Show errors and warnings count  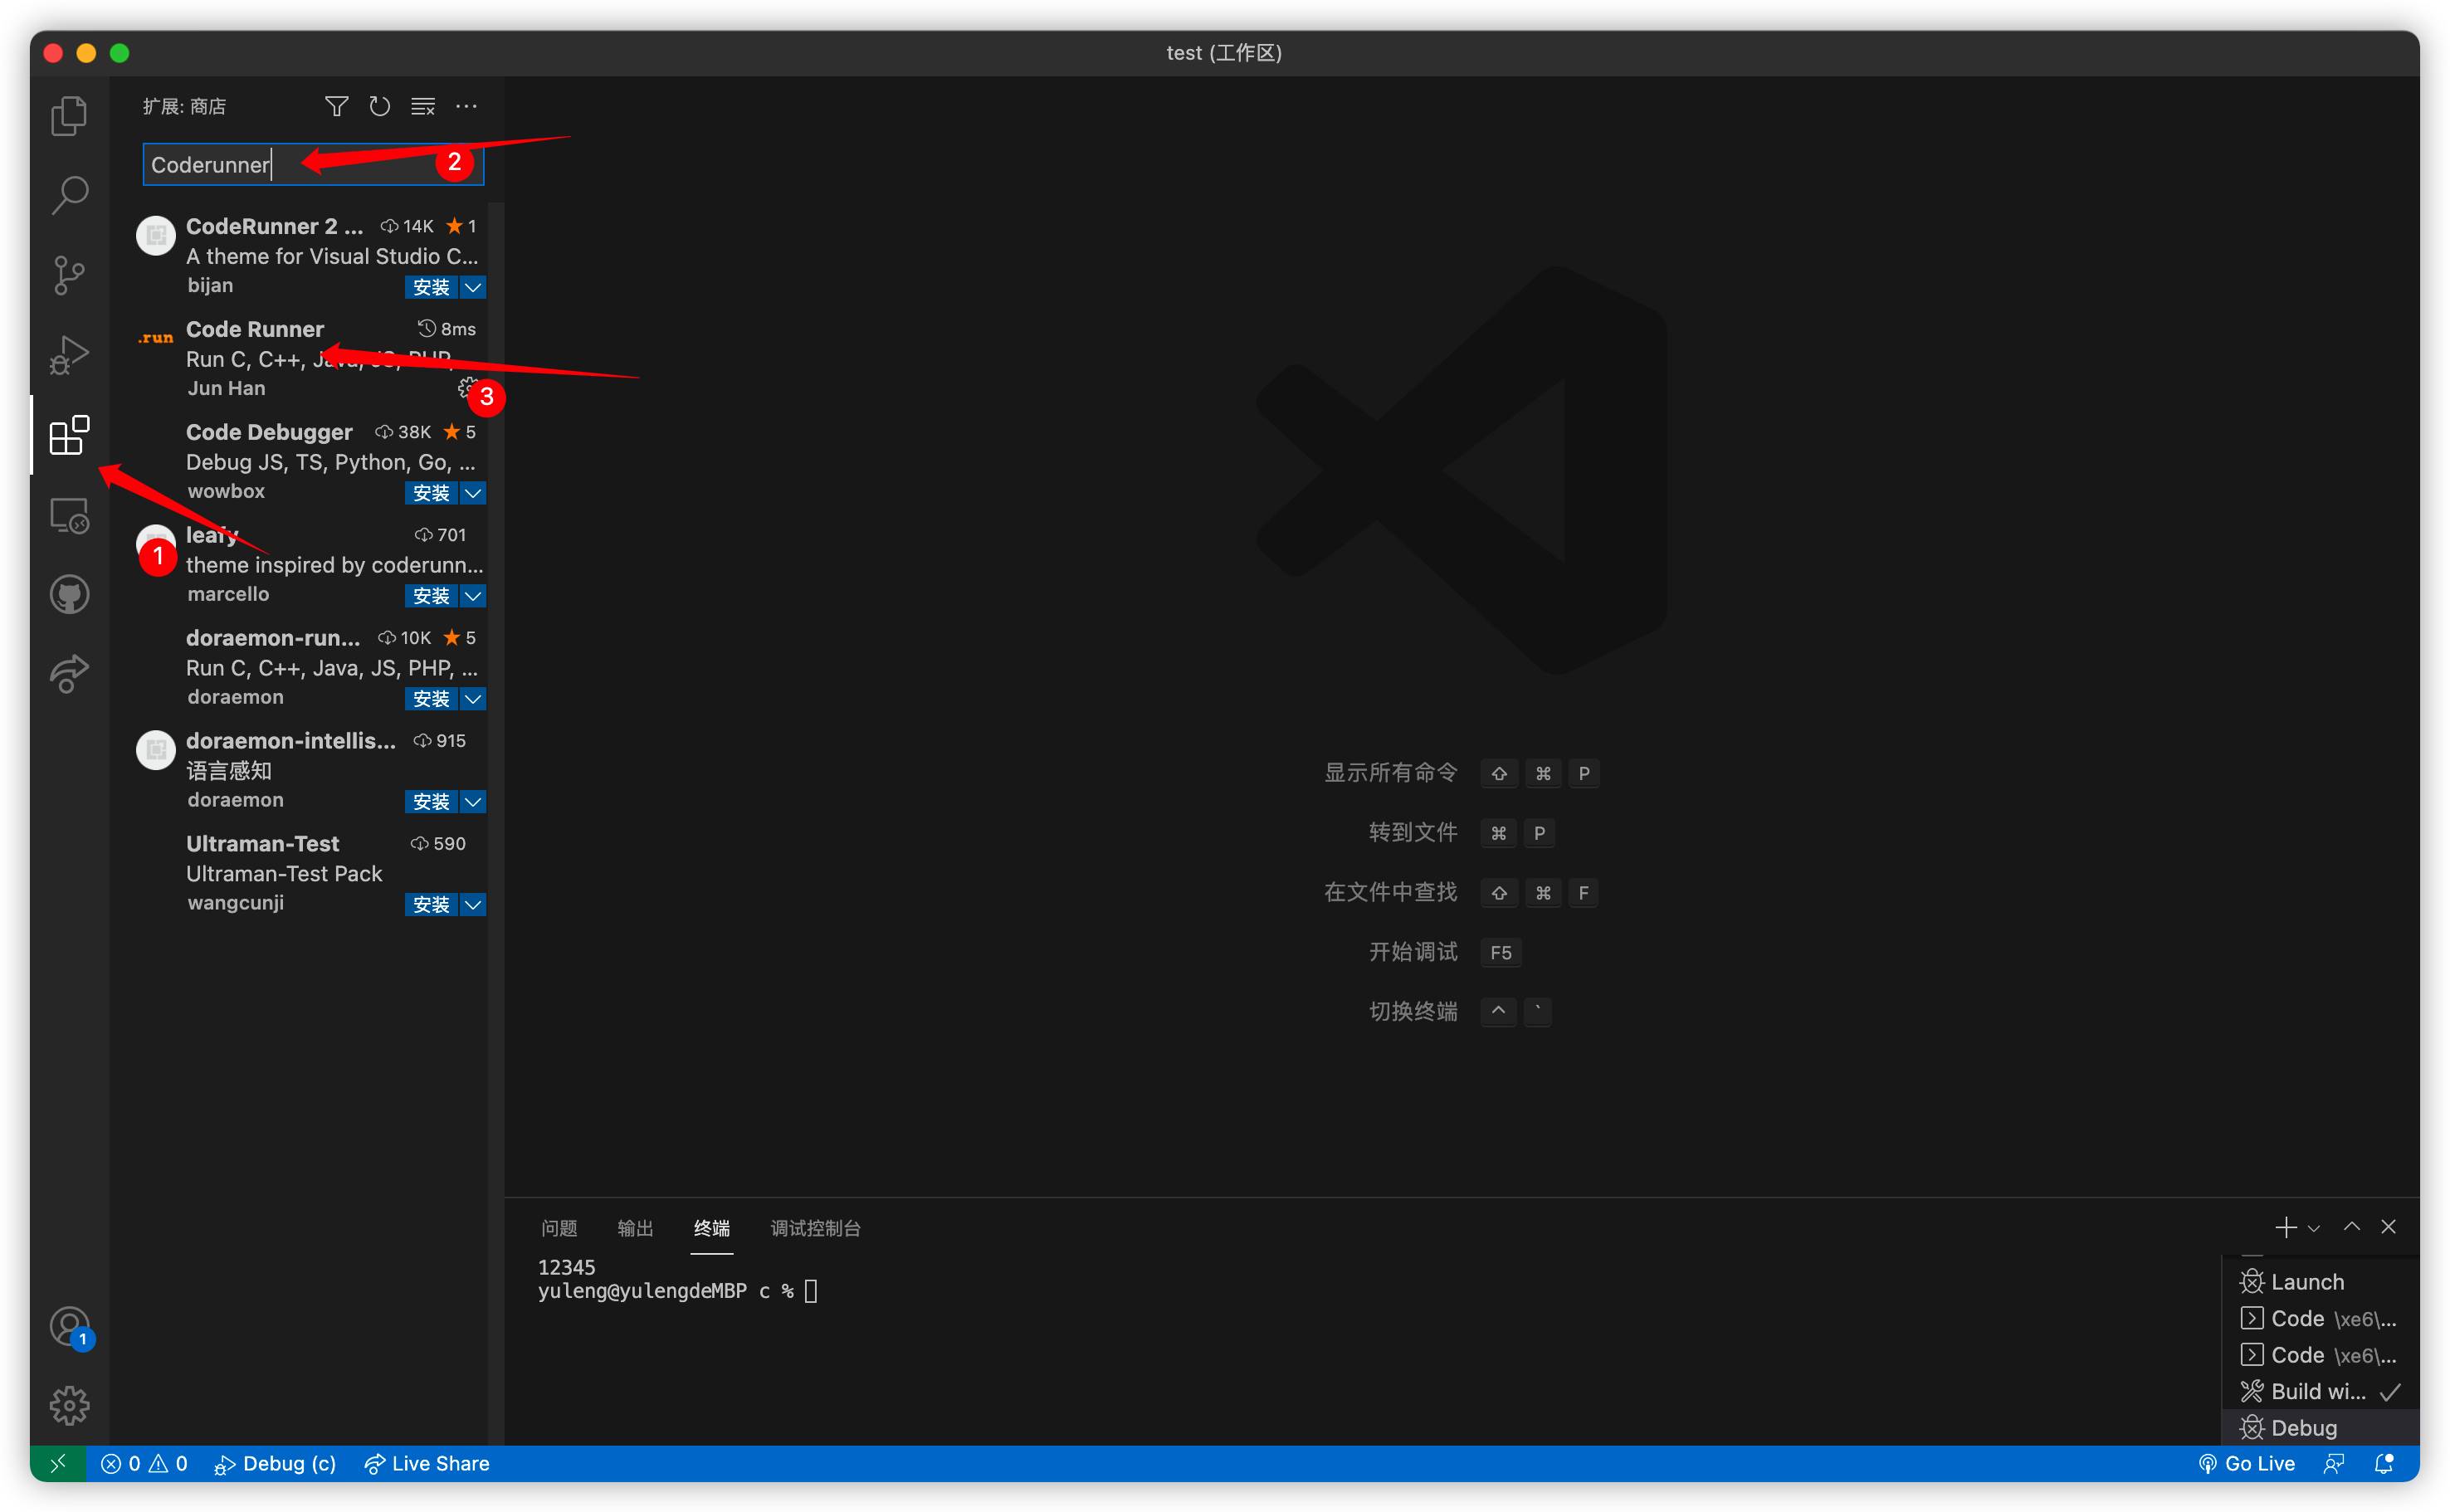(x=144, y=1463)
